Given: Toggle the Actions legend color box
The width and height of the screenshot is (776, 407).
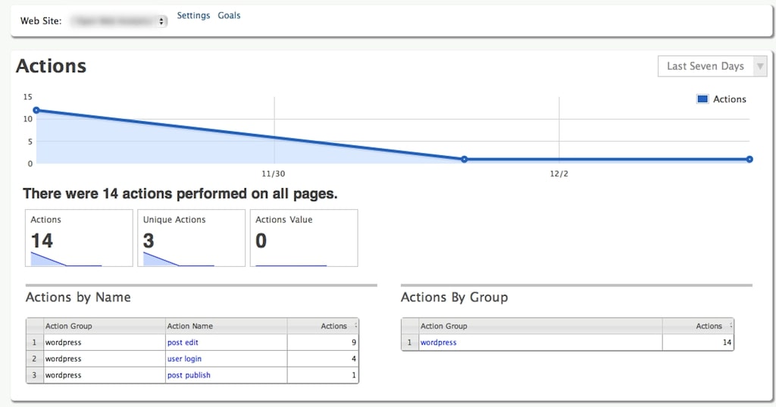Looking at the screenshot, I should coord(702,99).
